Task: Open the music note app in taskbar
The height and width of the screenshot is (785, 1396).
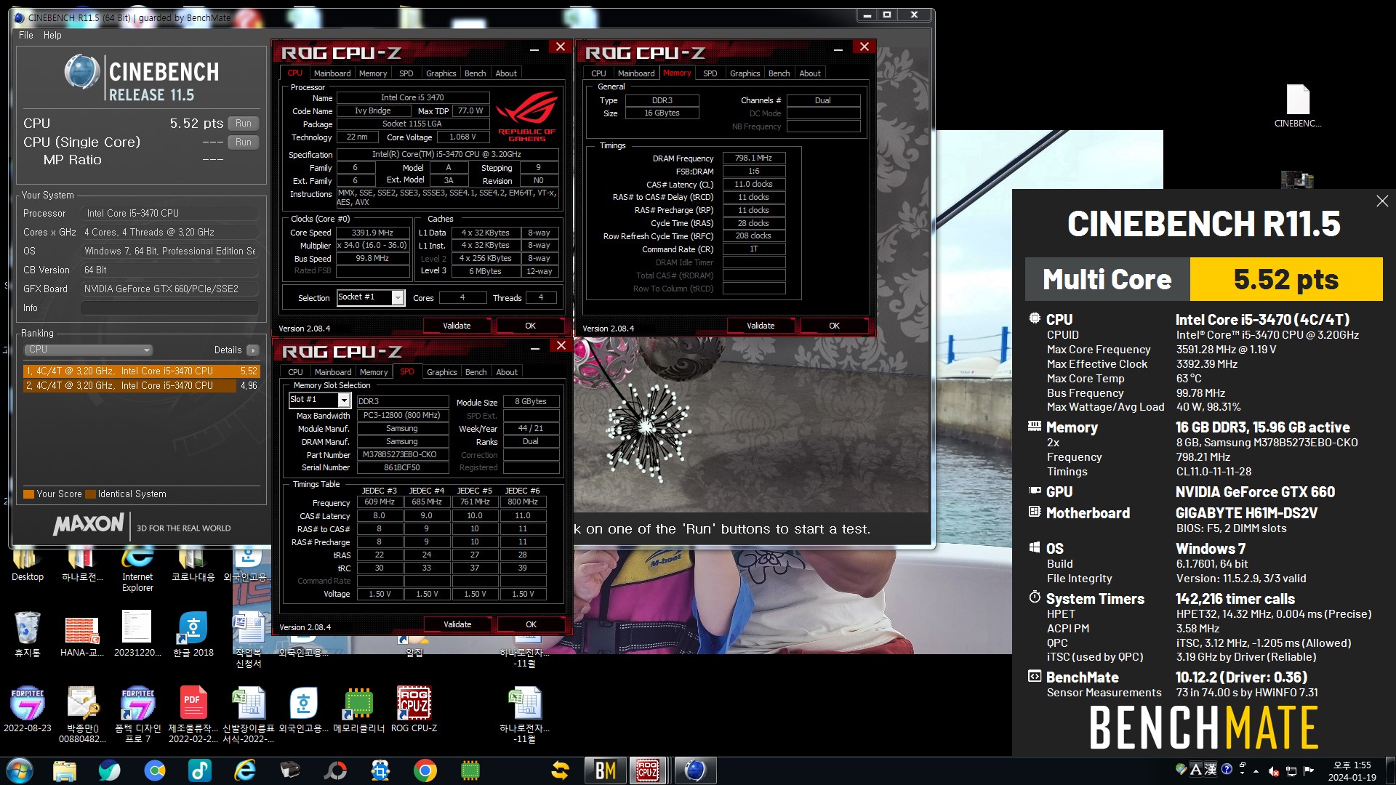Action: [200, 770]
